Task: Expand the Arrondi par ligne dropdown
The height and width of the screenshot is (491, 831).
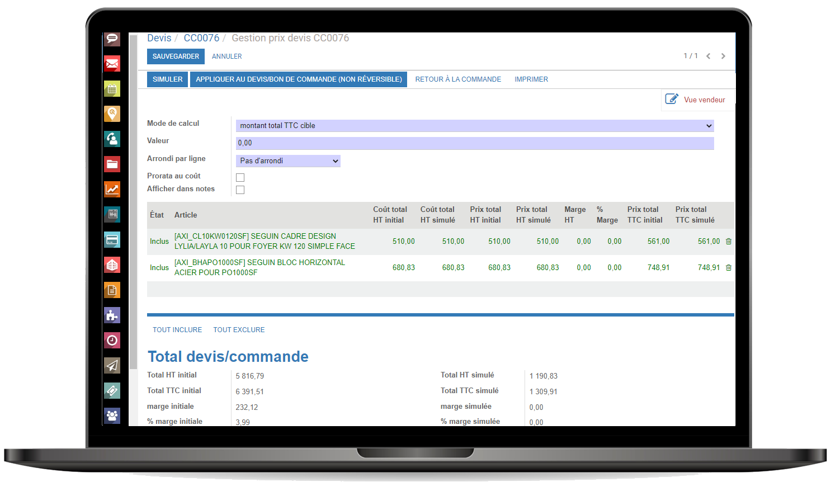Action: pos(288,161)
